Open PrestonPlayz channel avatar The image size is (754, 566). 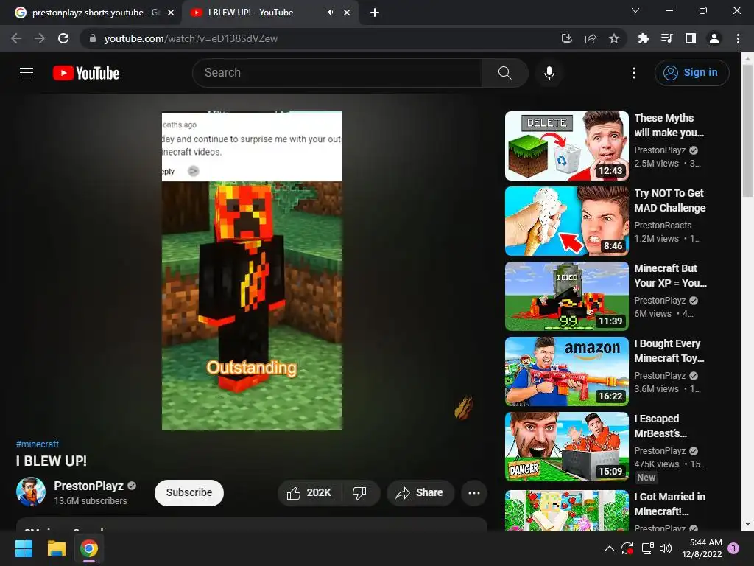click(x=31, y=492)
